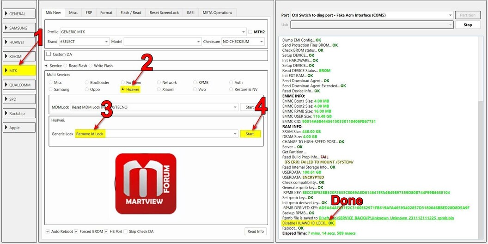
Task: Open the Usb dropdown
Action: click(372, 25)
